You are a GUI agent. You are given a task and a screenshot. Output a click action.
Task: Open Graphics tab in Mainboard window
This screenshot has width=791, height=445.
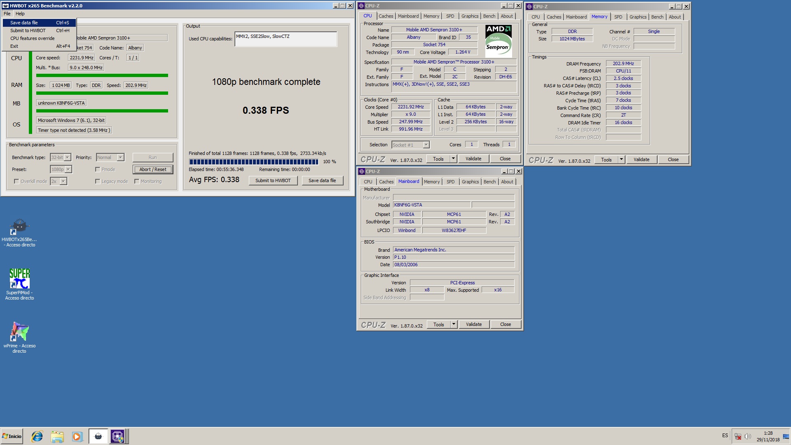[x=470, y=182]
